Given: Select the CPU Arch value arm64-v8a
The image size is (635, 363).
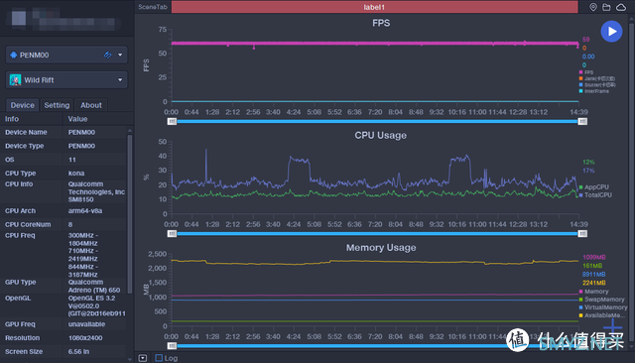Looking at the screenshot, I should click(x=85, y=211).
